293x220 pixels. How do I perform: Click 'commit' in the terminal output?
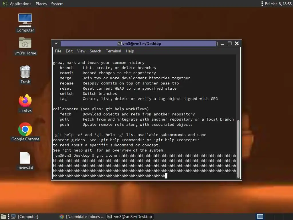point(66,73)
